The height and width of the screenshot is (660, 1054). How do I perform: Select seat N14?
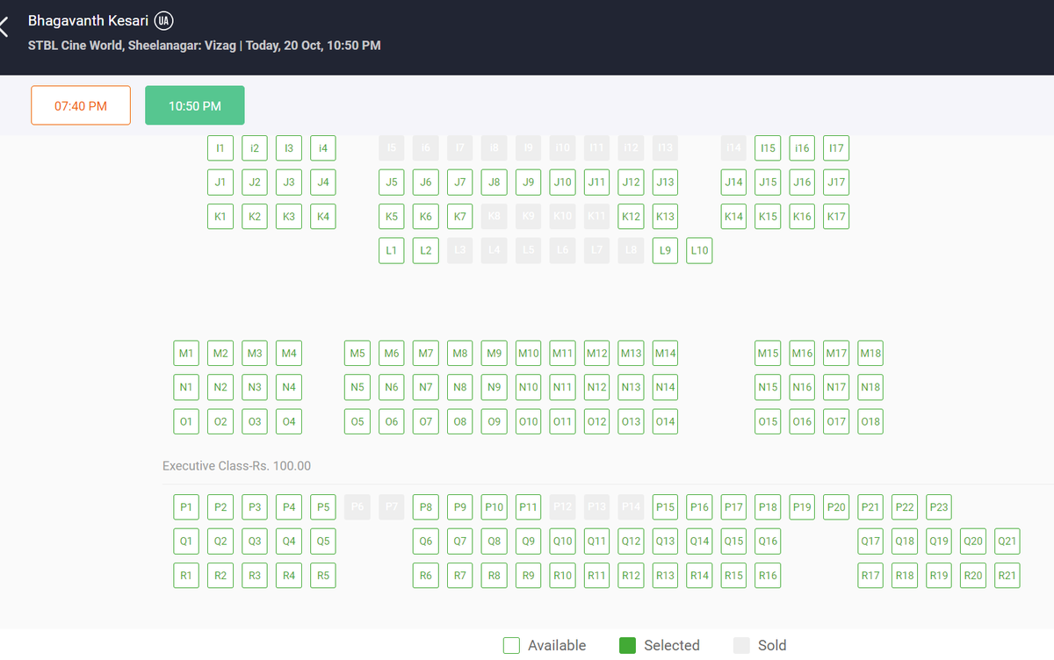pos(665,388)
